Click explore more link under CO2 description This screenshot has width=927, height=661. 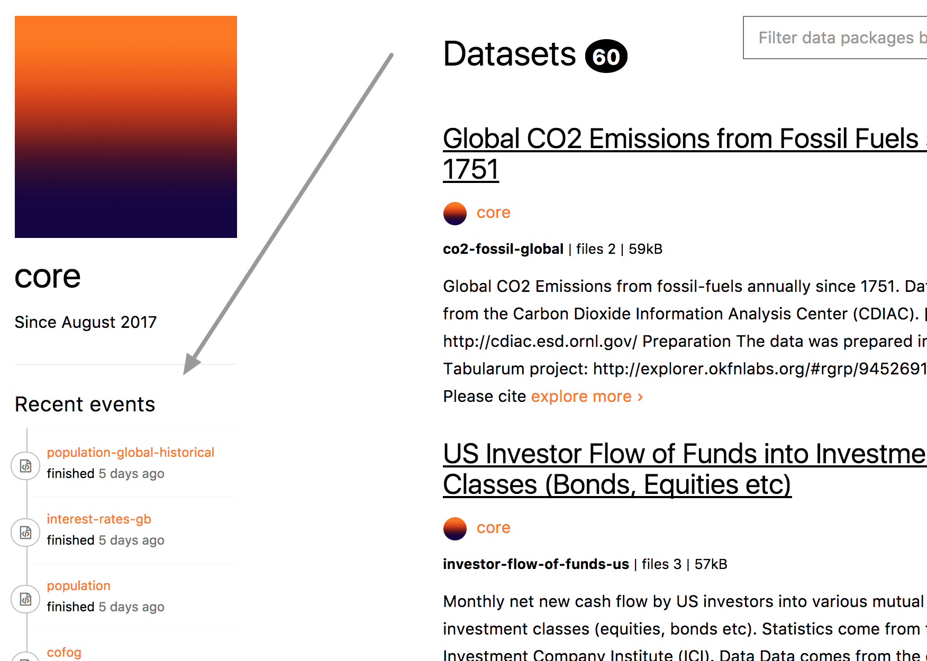[587, 396]
